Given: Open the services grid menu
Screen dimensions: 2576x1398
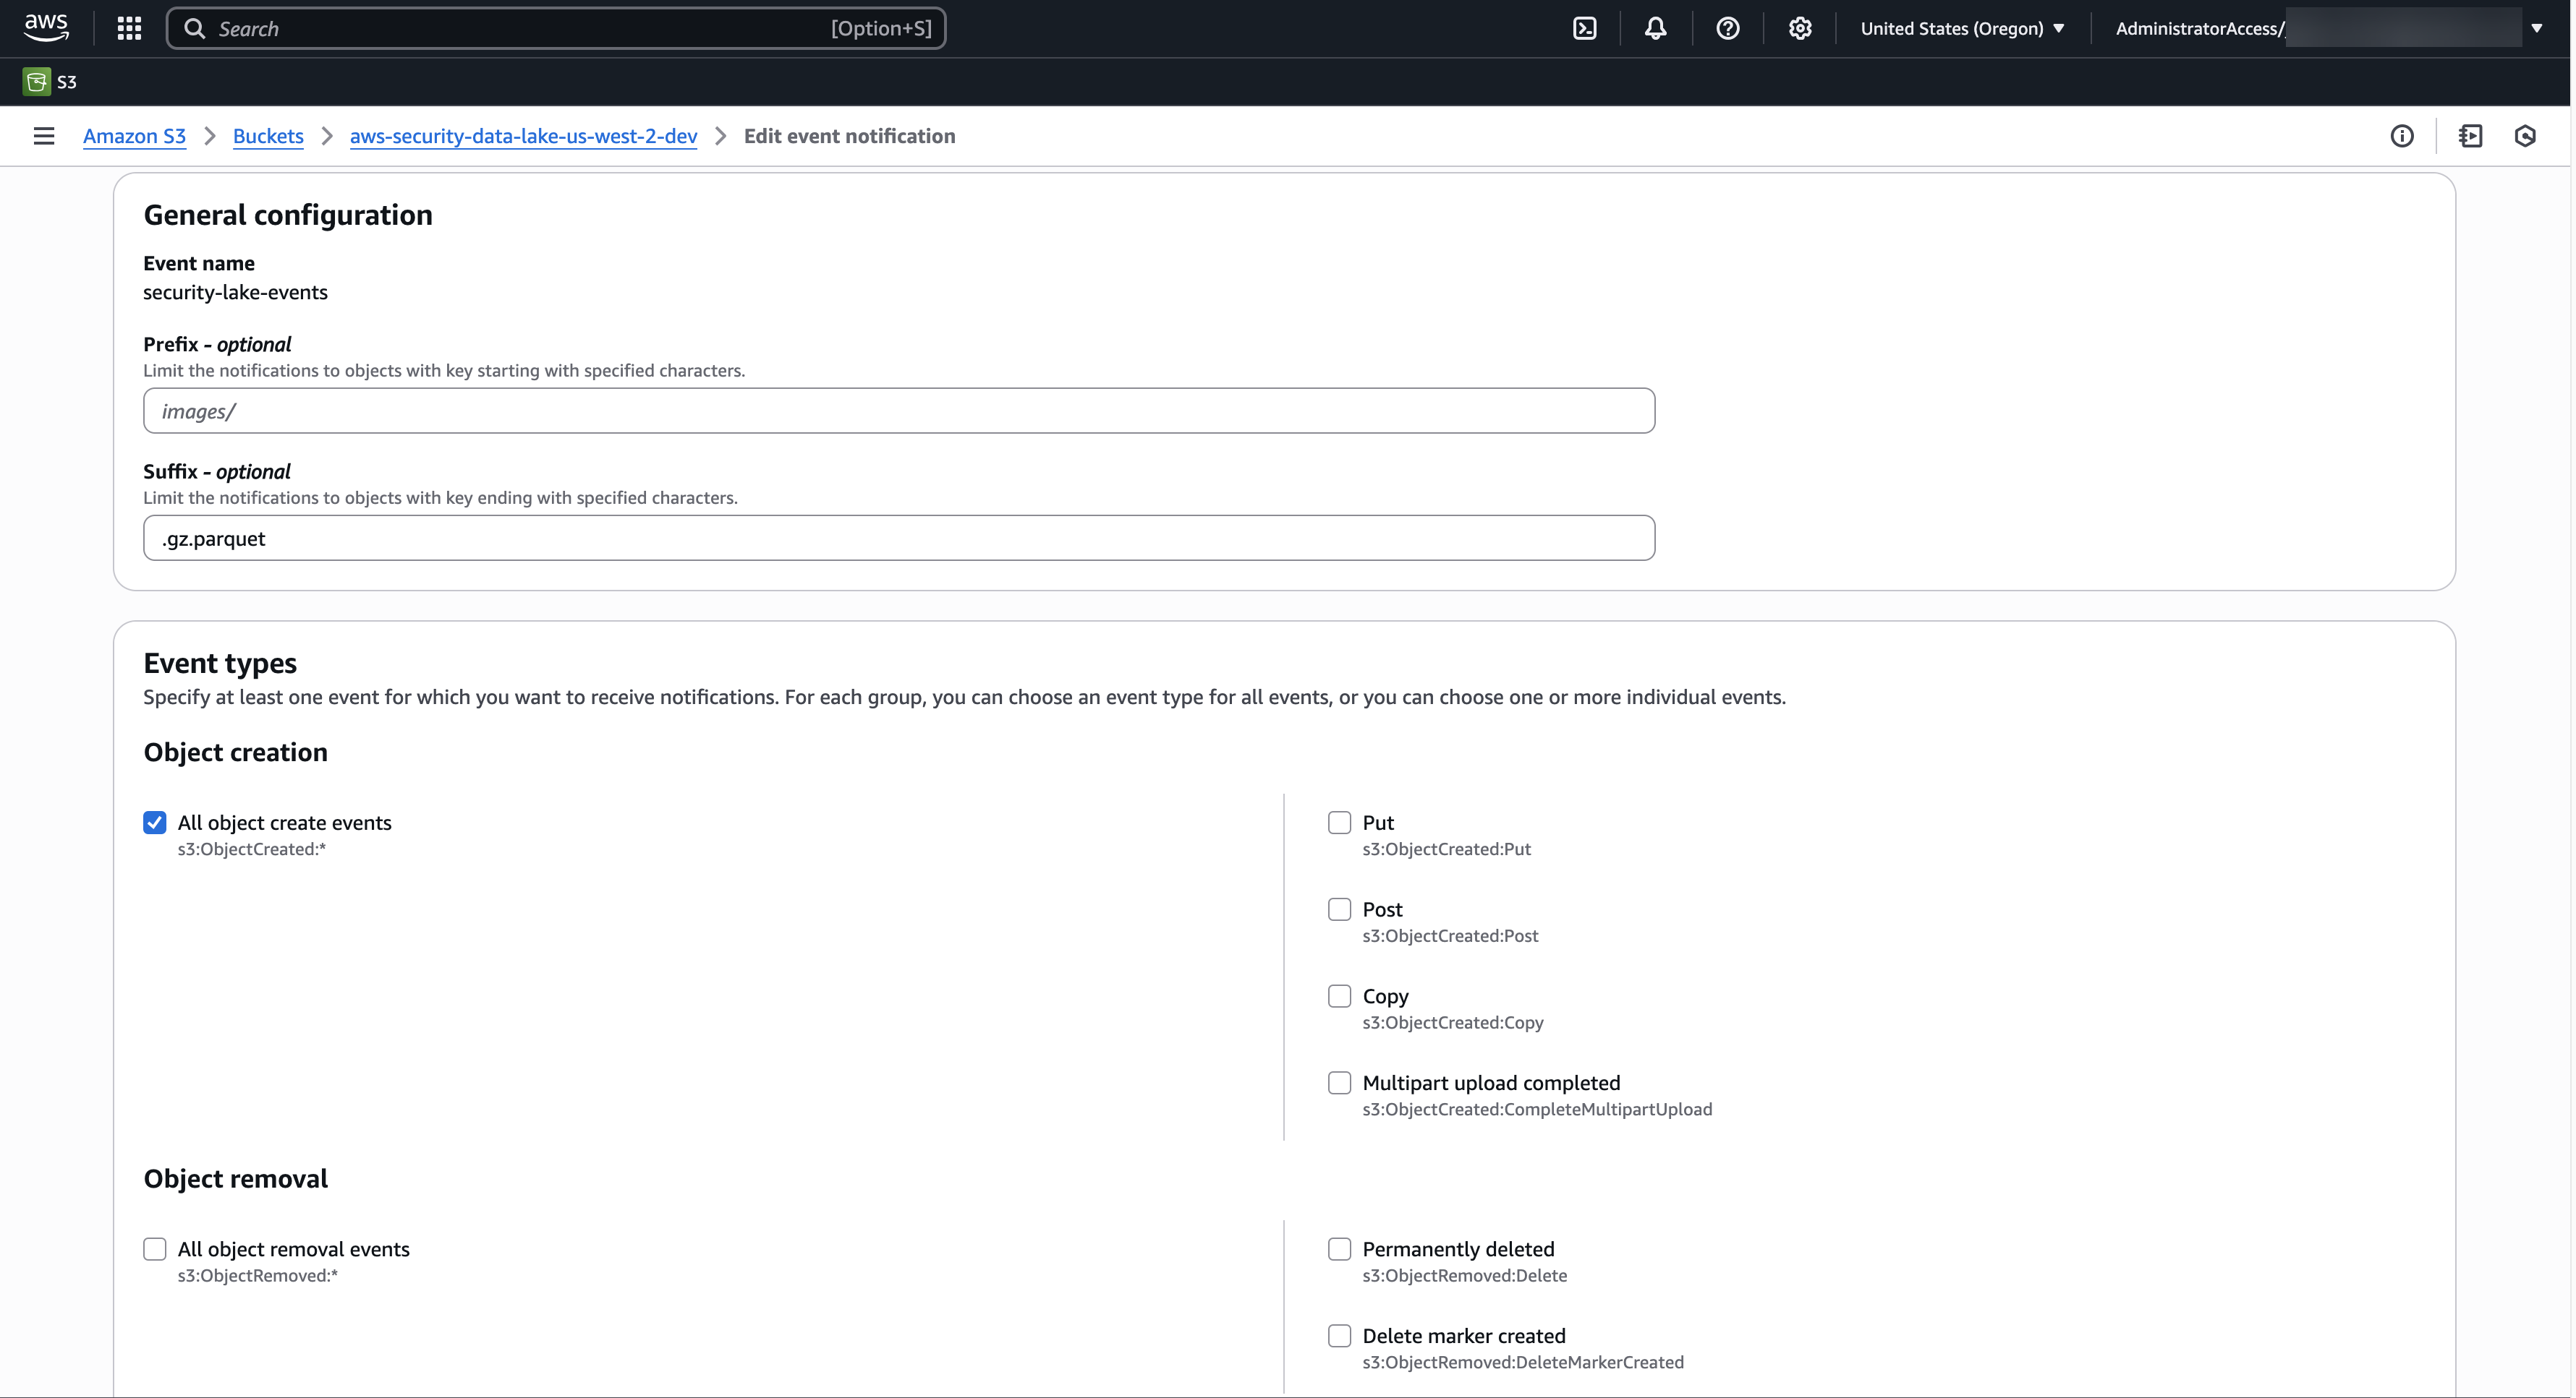Looking at the screenshot, I should pos(129,28).
